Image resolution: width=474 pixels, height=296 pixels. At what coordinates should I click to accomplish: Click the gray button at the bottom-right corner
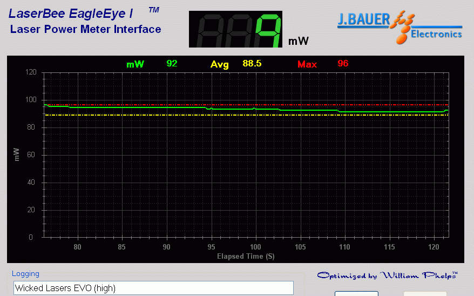point(425,293)
